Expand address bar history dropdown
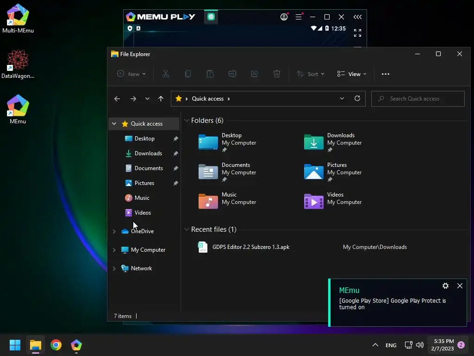 (342, 98)
